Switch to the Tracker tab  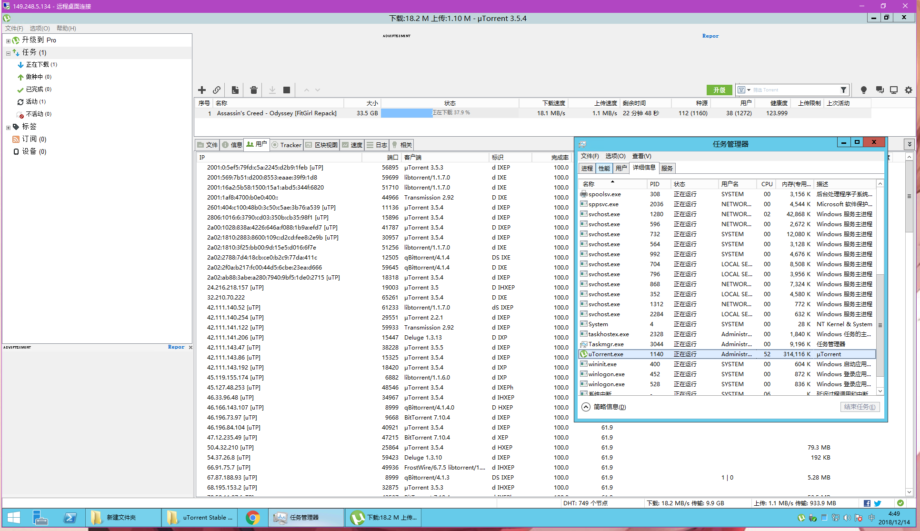(x=286, y=145)
